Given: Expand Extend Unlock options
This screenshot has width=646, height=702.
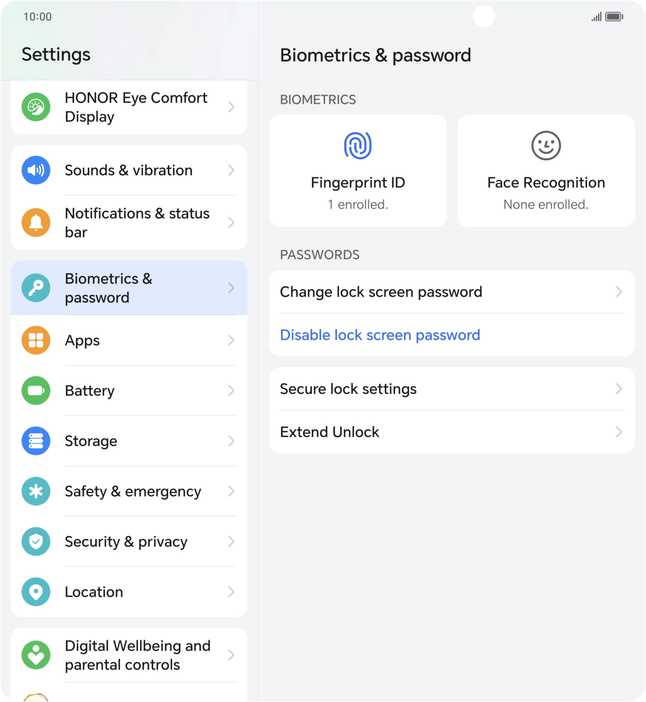Looking at the screenshot, I should pos(451,432).
